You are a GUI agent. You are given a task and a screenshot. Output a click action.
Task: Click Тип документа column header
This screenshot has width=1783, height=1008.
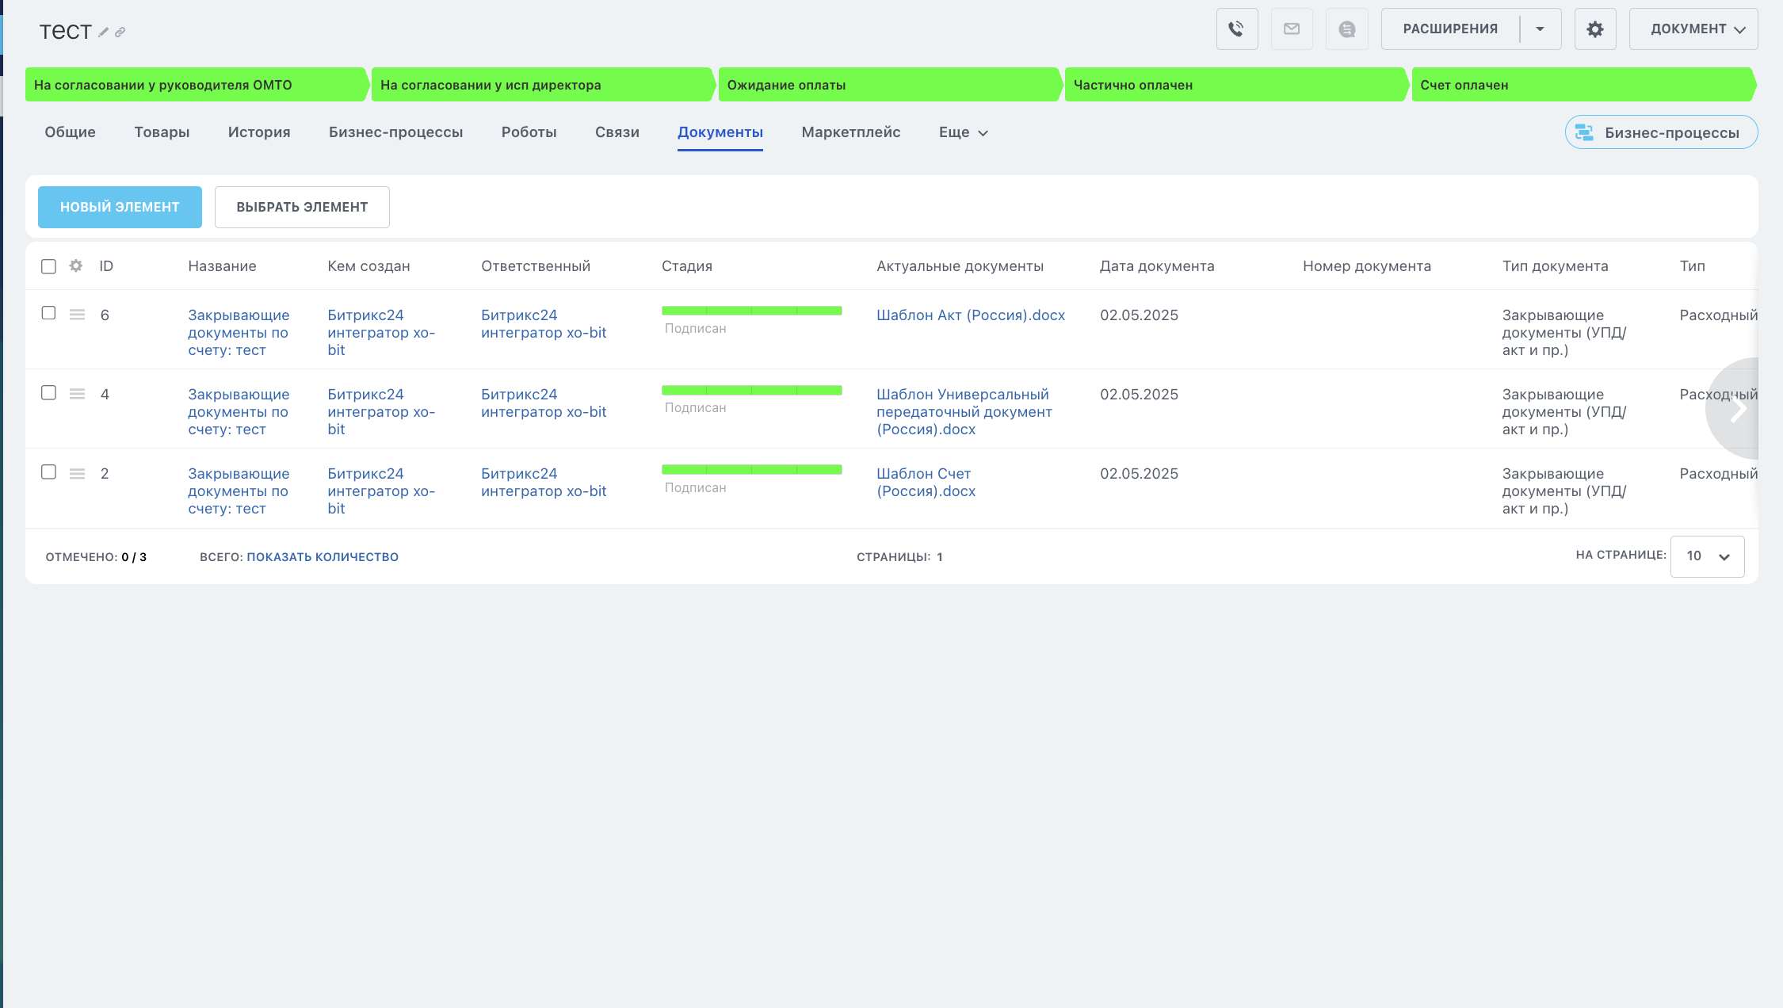click(1555, 266)
